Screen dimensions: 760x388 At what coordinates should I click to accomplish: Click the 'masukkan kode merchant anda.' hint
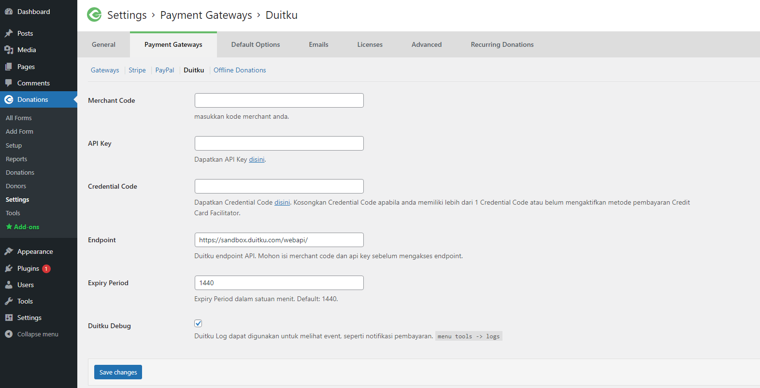tap(242, 116)
